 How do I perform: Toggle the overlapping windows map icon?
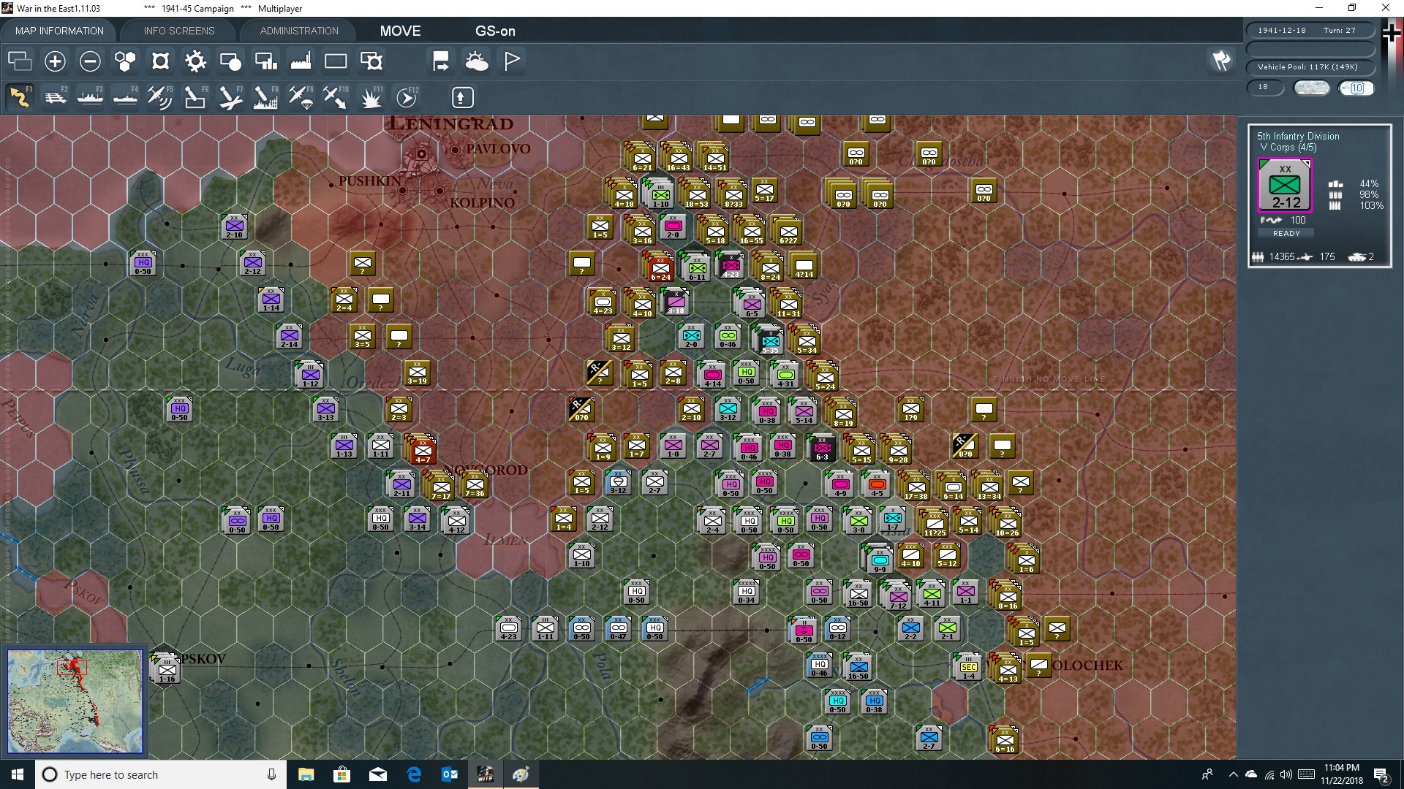tap(20, 61)
